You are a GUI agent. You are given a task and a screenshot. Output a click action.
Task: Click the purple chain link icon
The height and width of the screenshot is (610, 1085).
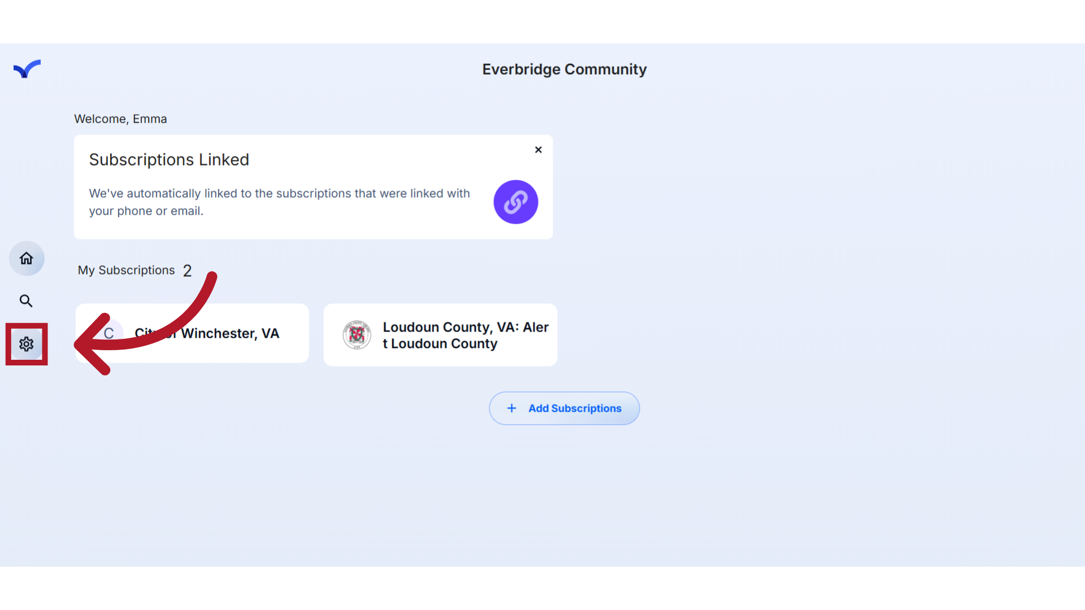click(x=515, y=202)
